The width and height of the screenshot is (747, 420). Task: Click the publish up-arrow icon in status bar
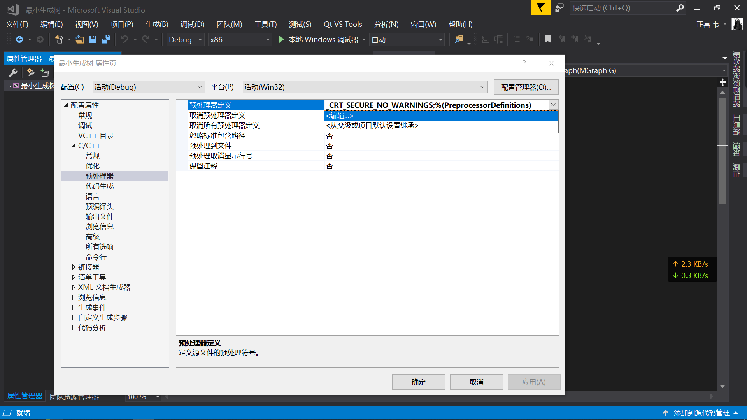(666, 413)
